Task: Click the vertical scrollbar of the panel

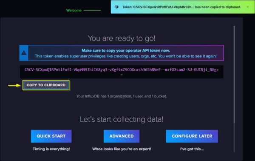Action: click(x=234, y=74)
